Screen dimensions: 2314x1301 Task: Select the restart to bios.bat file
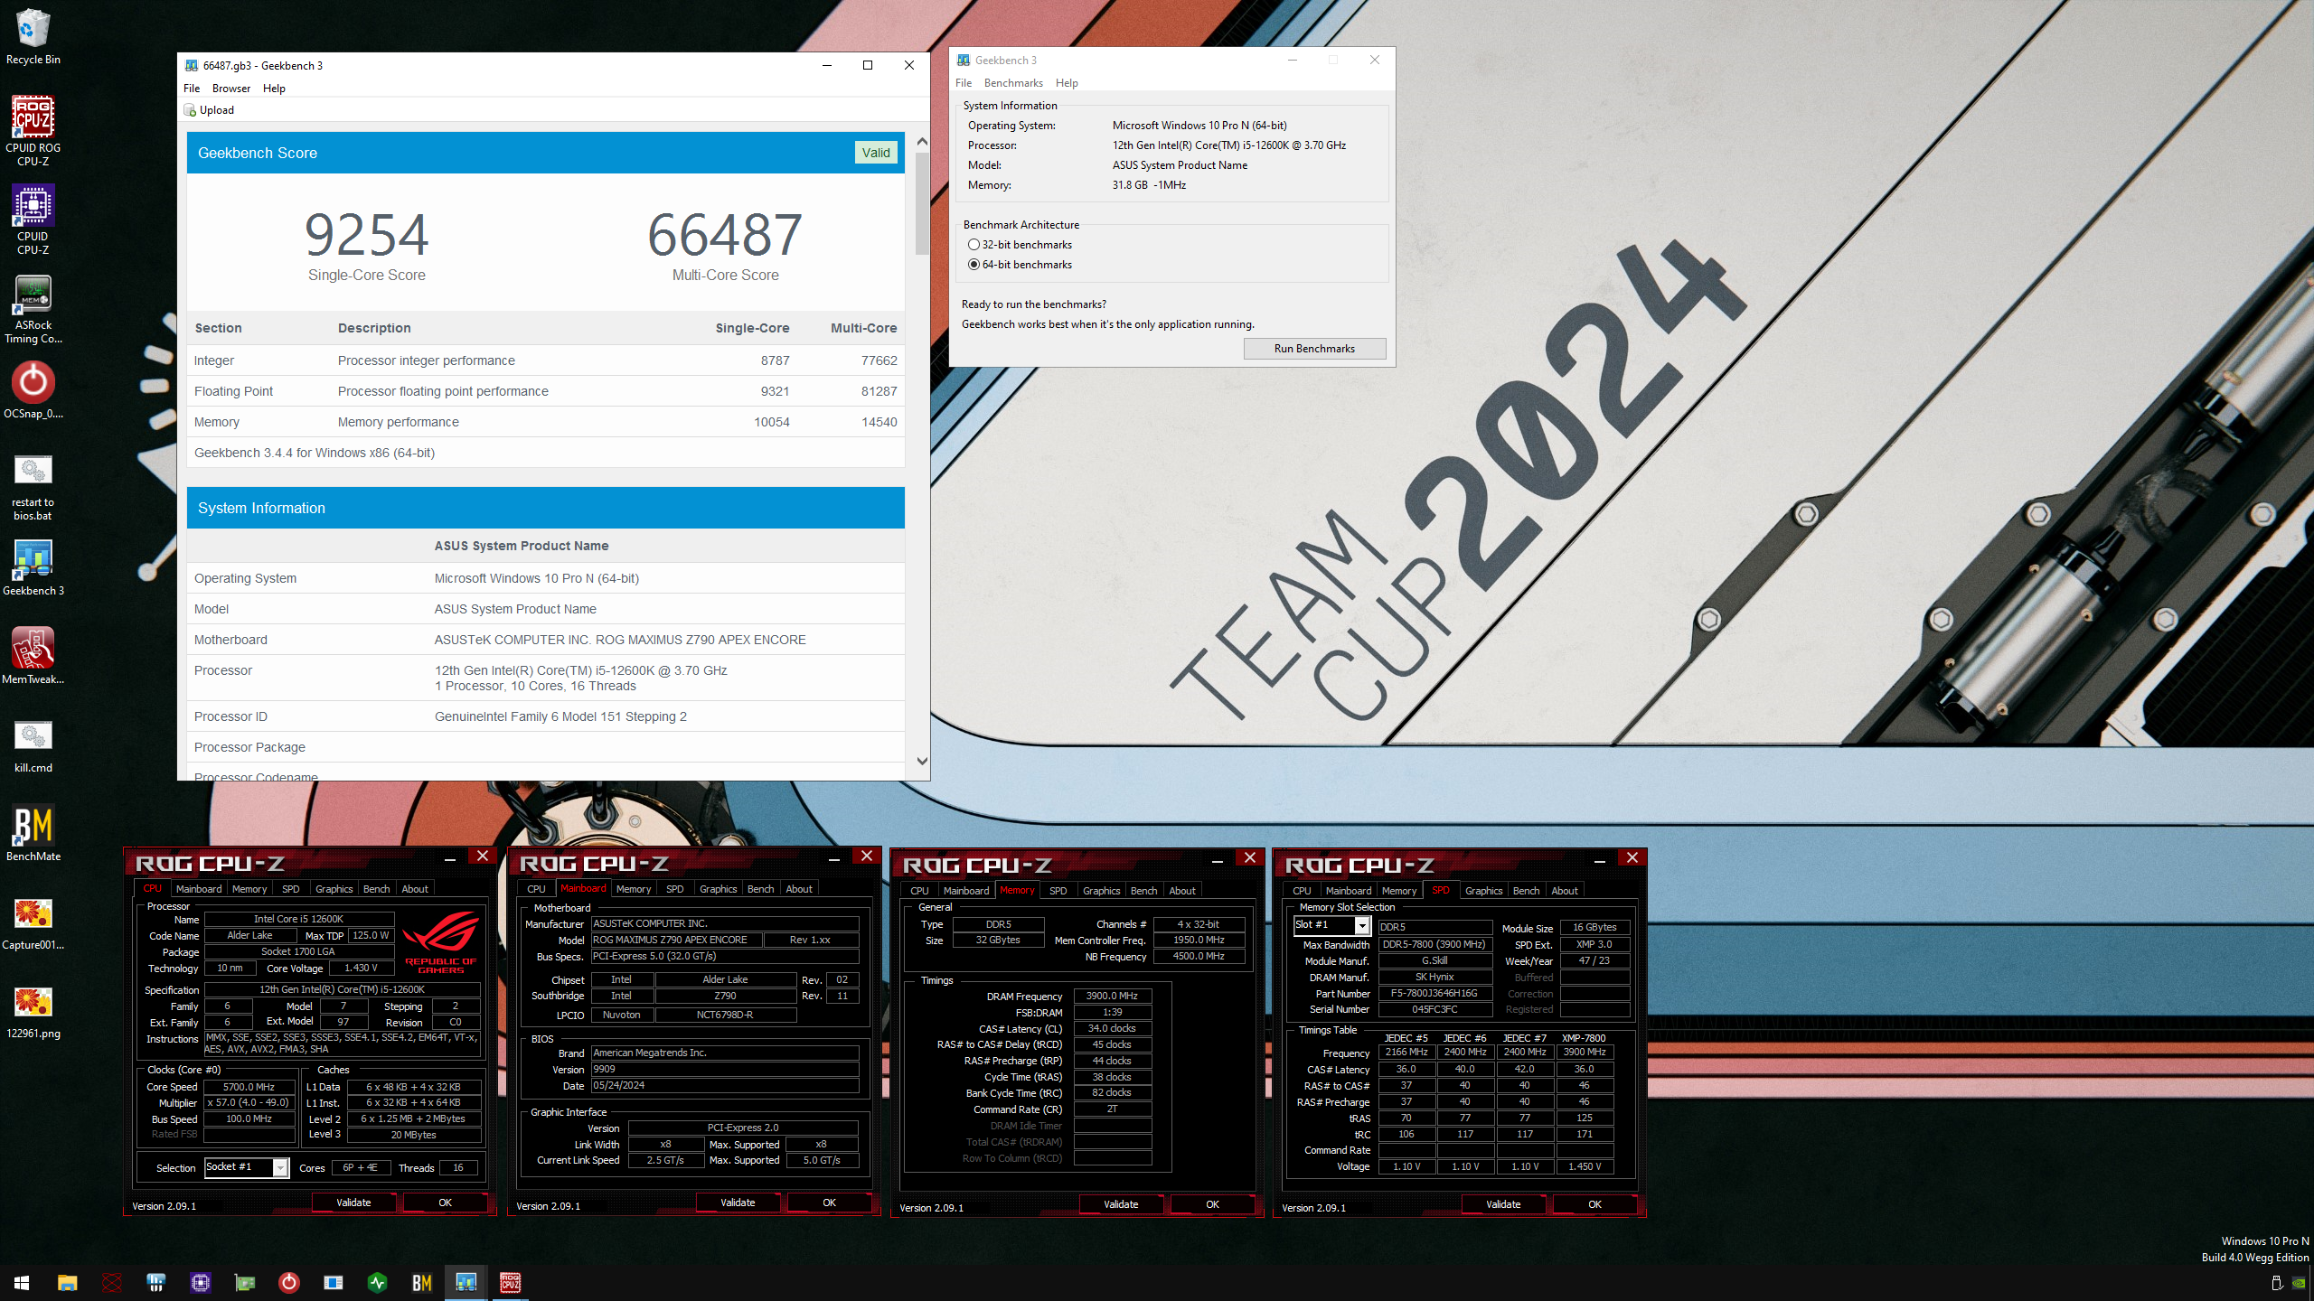coord(33,486)
